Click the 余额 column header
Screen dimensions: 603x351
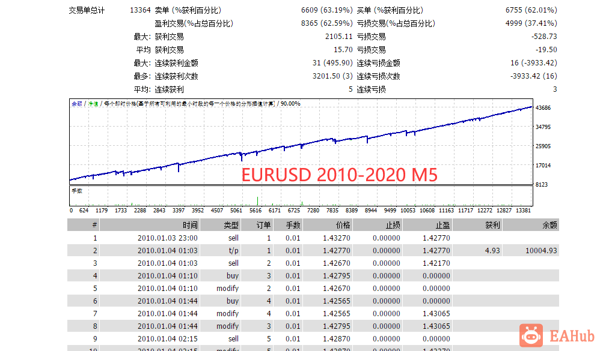click(531, 225)
